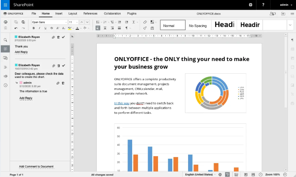Viewport: 296px width, 177px height.
Task: Click the Fit to width icon
Action: pyautogui.click(x=253, y=175)
